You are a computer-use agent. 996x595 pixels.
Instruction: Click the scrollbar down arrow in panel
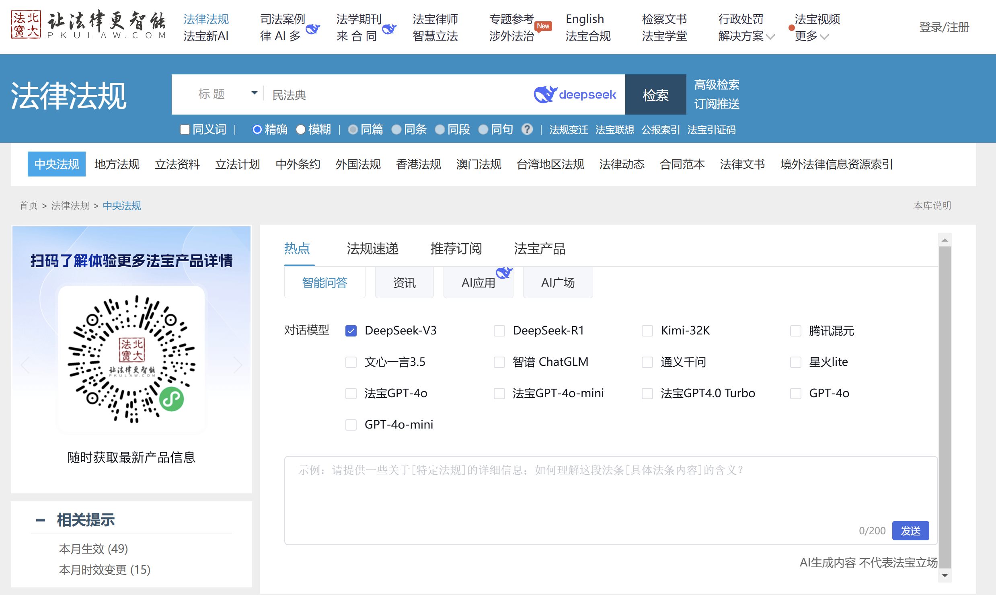945,575
